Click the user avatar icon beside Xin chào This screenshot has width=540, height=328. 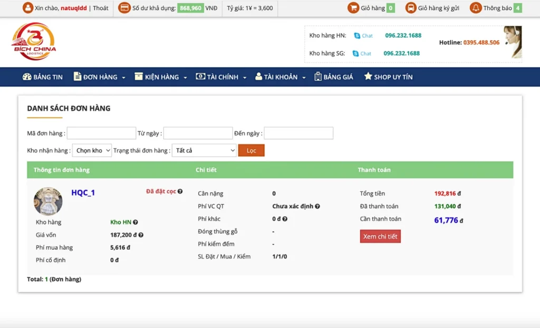27,8
